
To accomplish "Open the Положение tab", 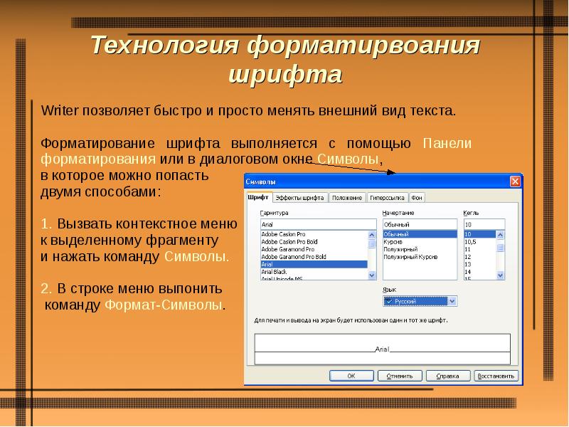I will tap(346, 198).
